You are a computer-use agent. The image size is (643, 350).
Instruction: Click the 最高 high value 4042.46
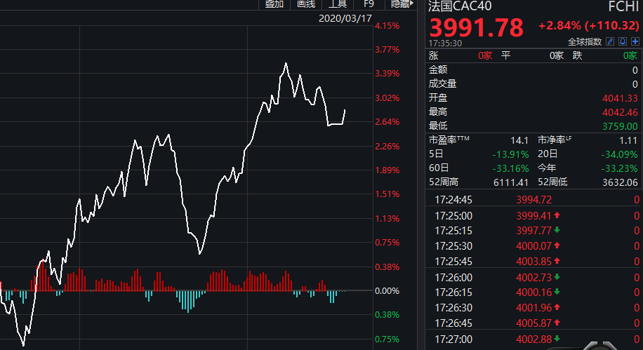[620, 112]
